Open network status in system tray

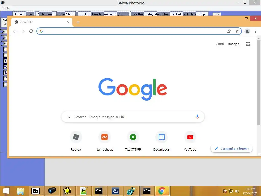pos(231,191)
